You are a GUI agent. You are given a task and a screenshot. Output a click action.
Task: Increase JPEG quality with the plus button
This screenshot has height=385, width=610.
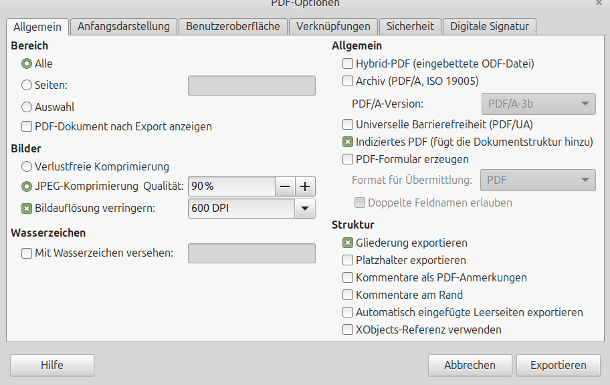306,186
